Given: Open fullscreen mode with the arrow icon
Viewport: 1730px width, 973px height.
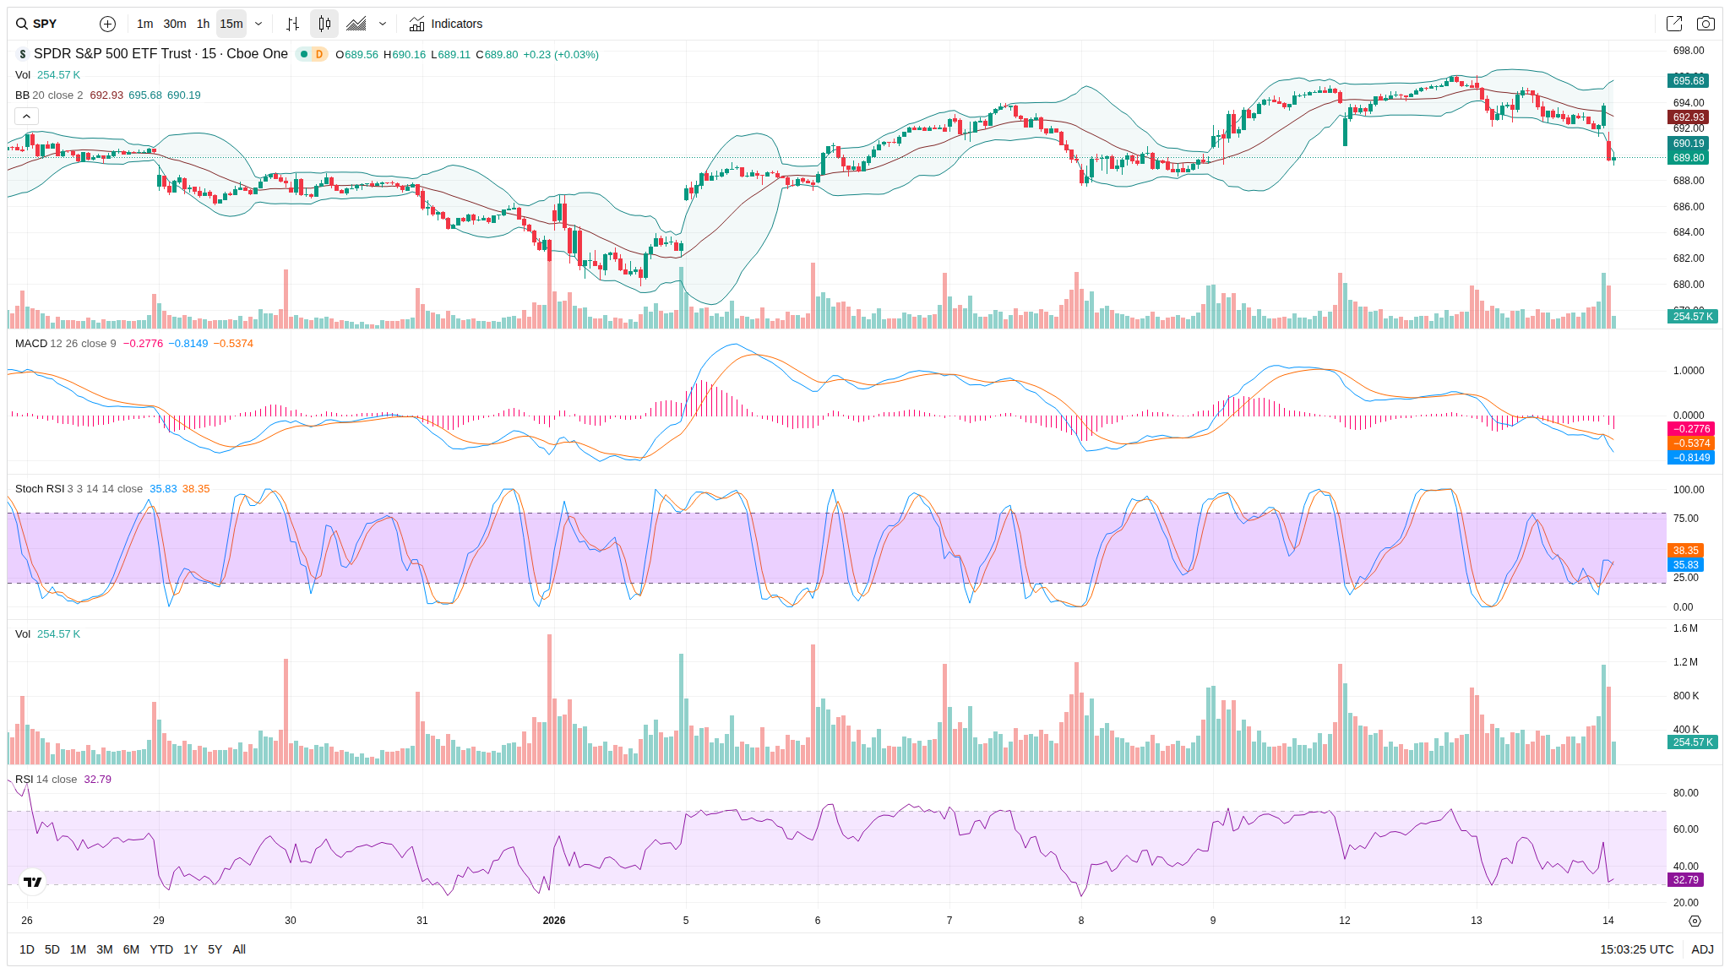Looking at the screenshot, I should point(1673,24).
